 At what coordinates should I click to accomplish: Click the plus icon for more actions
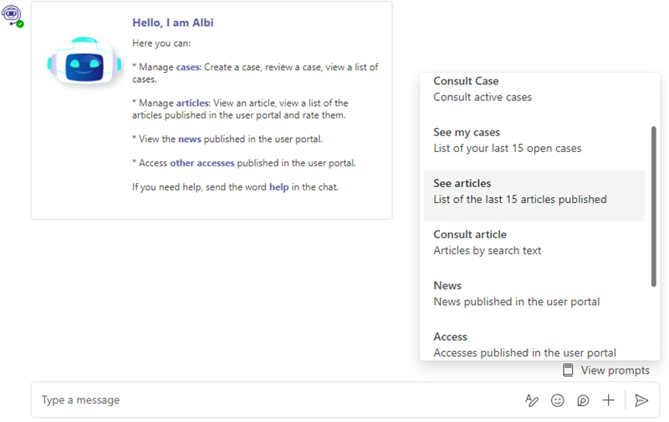[x=609, y=400]
